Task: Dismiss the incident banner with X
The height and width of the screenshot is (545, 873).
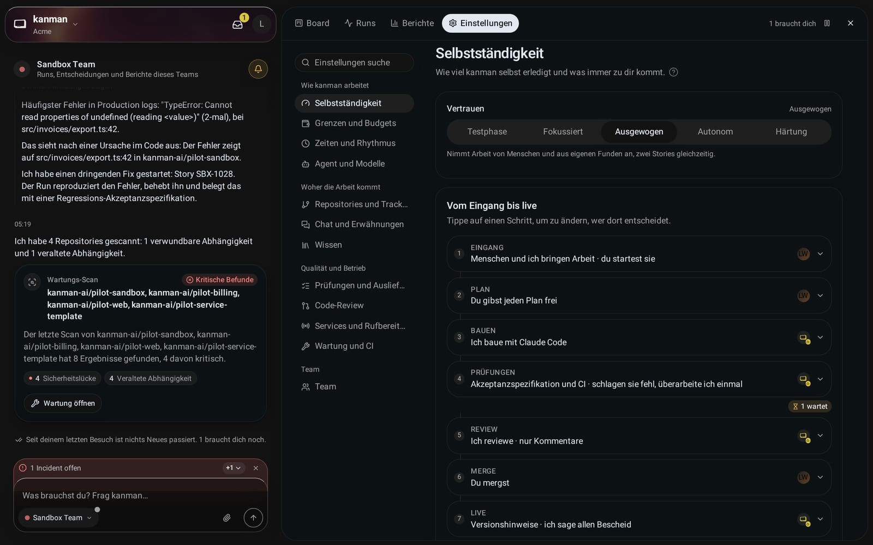Action: click(x=256, y=468)
